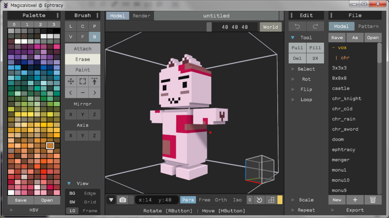
Task: Redo the last edit
Action: [315, 26]
